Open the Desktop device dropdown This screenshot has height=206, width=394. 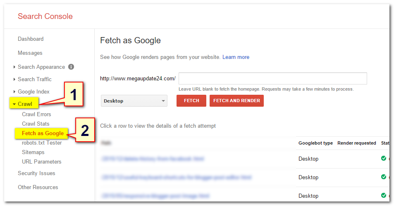coord(134,101)
